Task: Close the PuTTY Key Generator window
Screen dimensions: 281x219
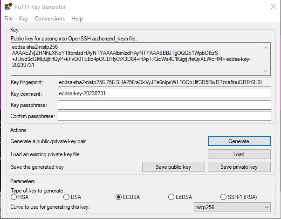Action: 274,7
